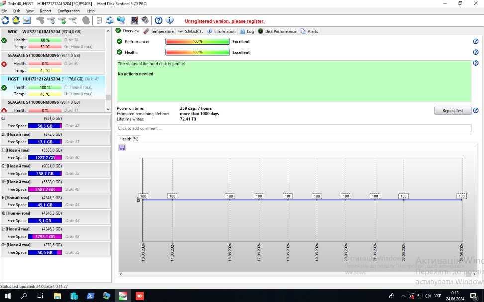Screen dimensions: 484x302
Task: Select the WDC WUS721010AL5204 disk entry
Action: click(53, 39)
